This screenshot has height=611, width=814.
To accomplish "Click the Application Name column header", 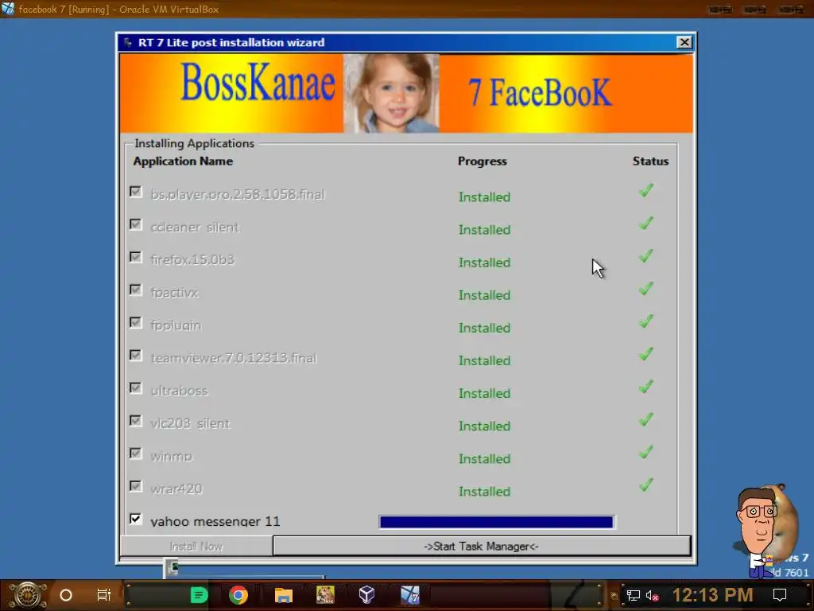I will point(183,161).
